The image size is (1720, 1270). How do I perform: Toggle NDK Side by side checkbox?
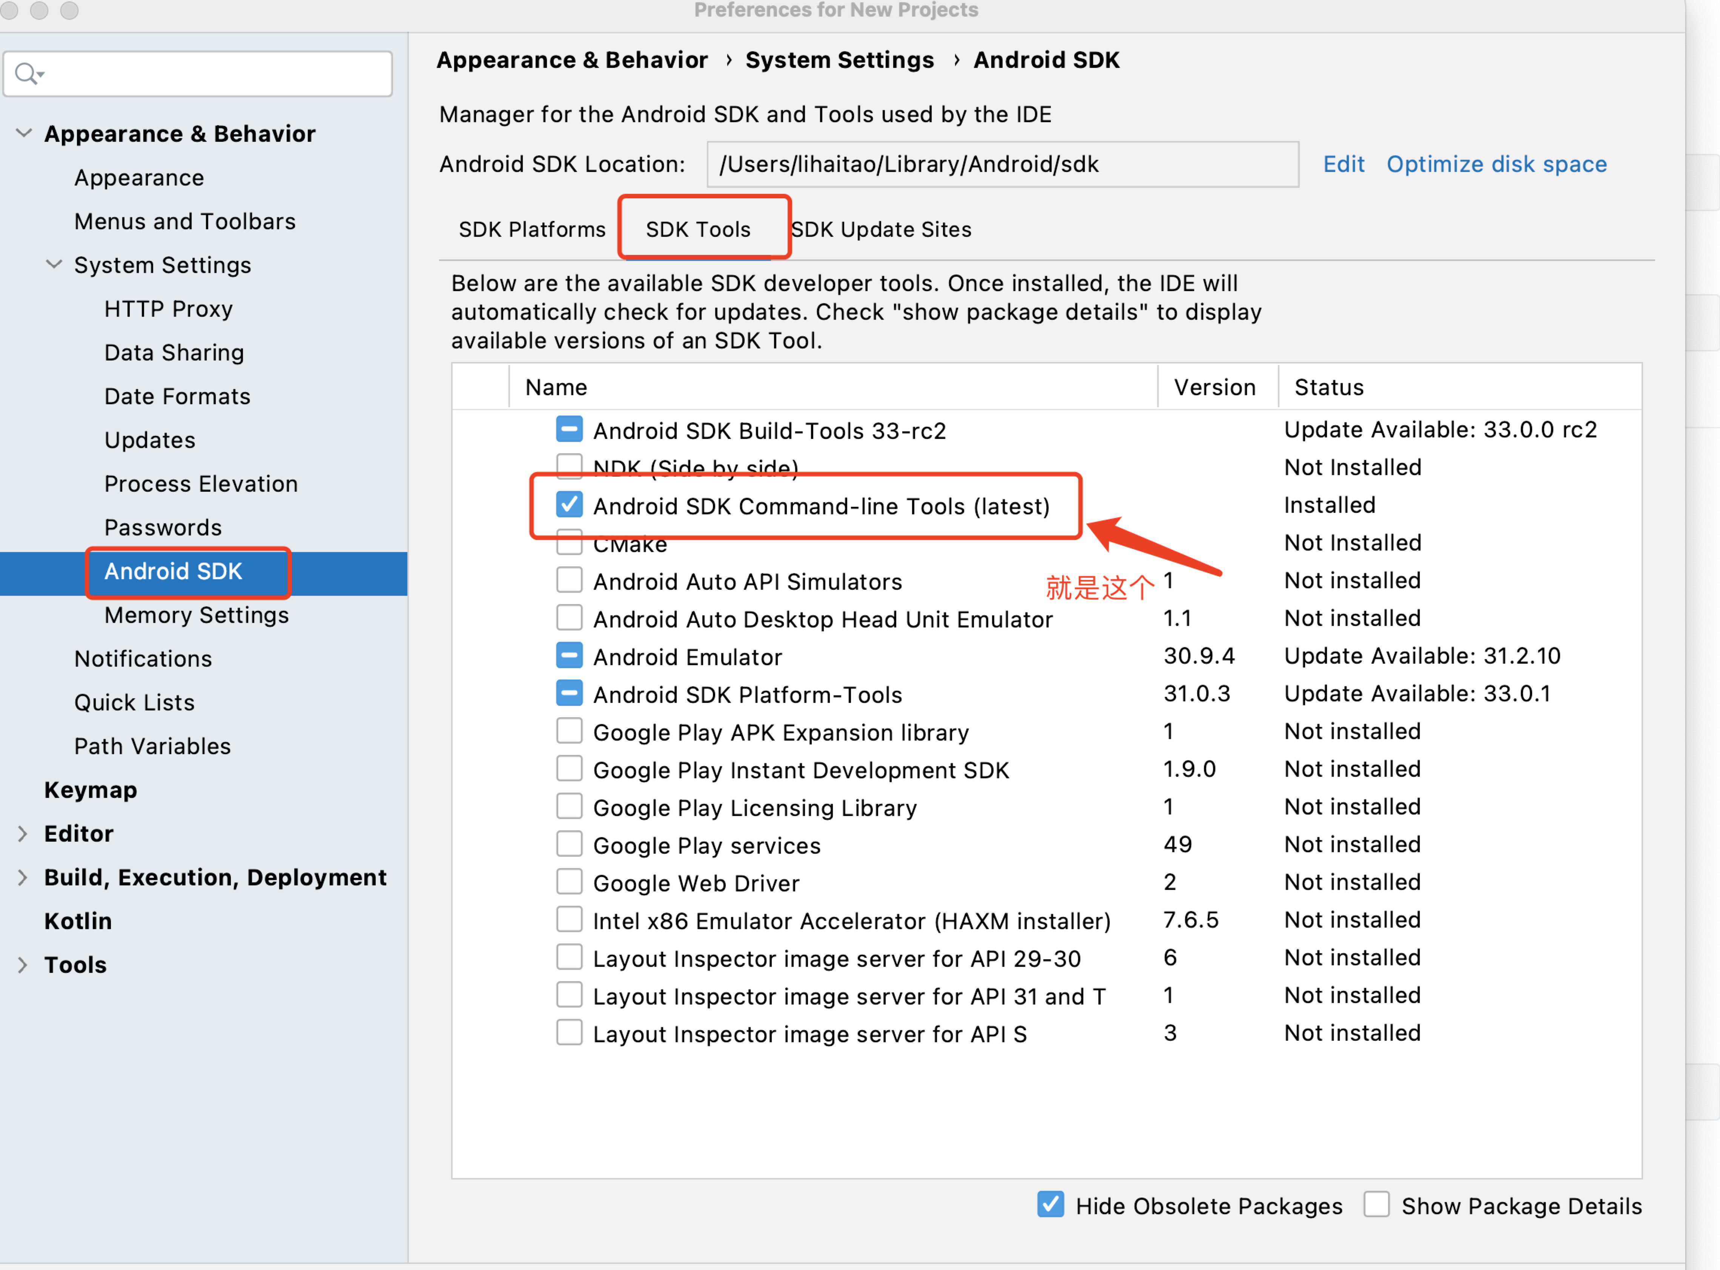coord(568,468)
